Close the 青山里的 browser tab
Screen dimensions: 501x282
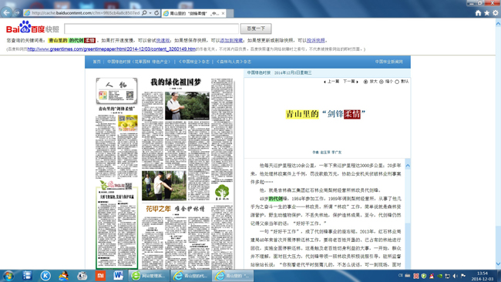(x=223, y=13)
